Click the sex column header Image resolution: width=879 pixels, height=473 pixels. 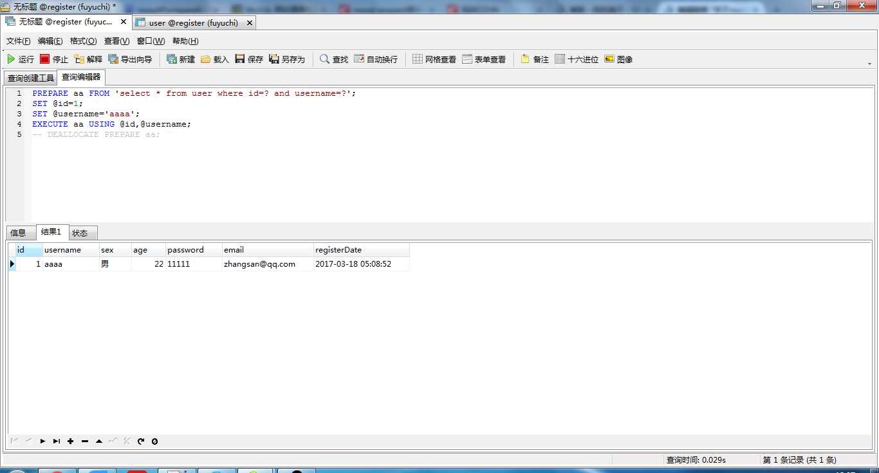[115, 250]
